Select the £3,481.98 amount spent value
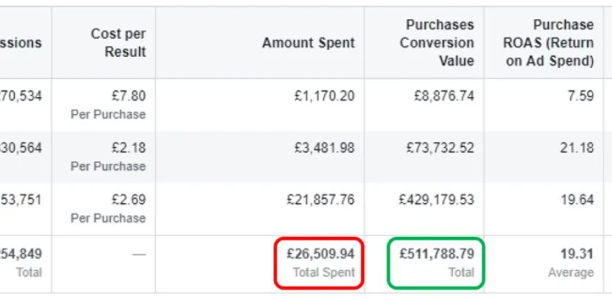 (324, 148)
